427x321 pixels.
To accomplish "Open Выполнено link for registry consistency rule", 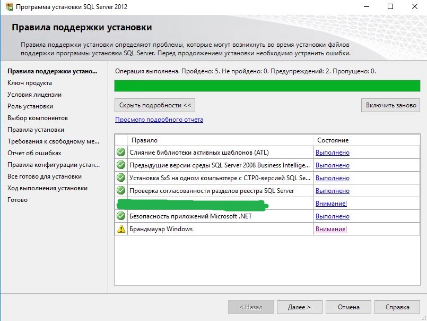I will click(x=332, y=190).
